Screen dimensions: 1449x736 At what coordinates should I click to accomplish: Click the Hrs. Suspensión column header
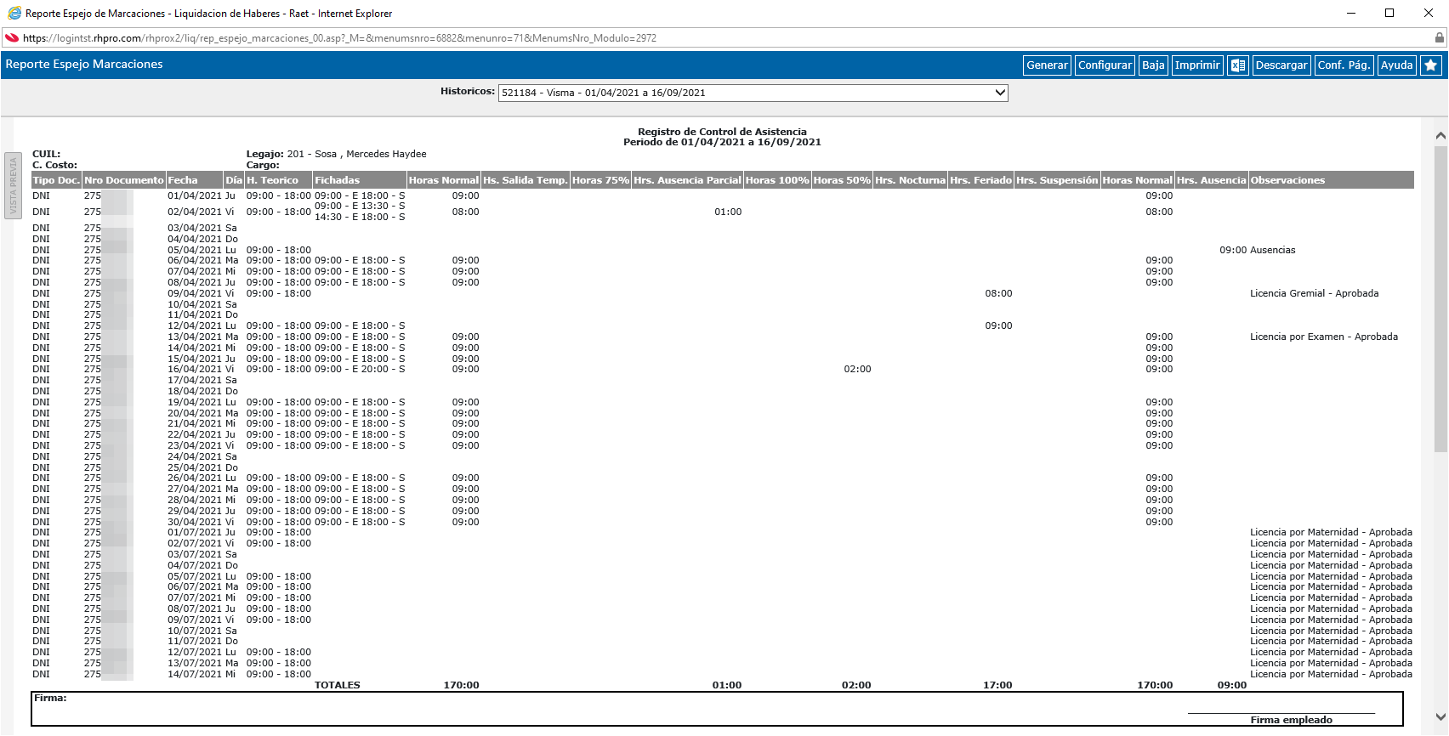click(x=1057, y=180)
